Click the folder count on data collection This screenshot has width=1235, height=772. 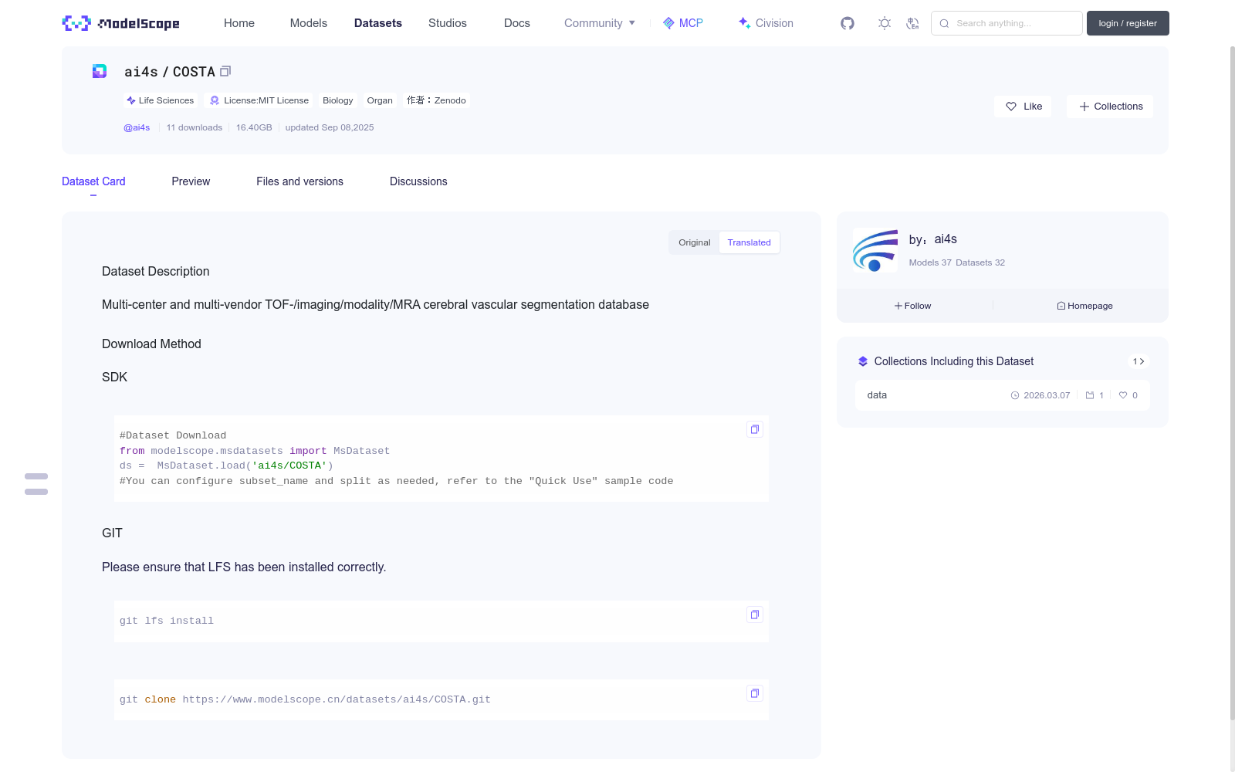coord(1095,395)
